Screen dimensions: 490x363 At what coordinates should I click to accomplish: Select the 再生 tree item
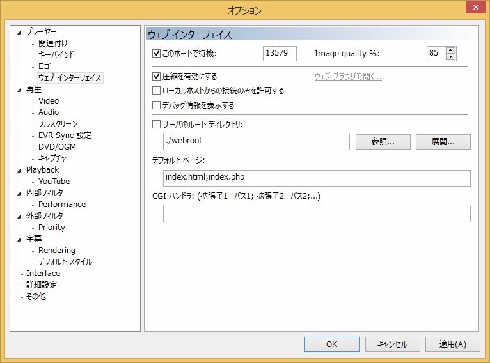point(34,89)
